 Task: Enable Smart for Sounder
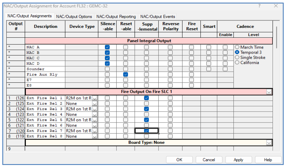coord(209,69)
